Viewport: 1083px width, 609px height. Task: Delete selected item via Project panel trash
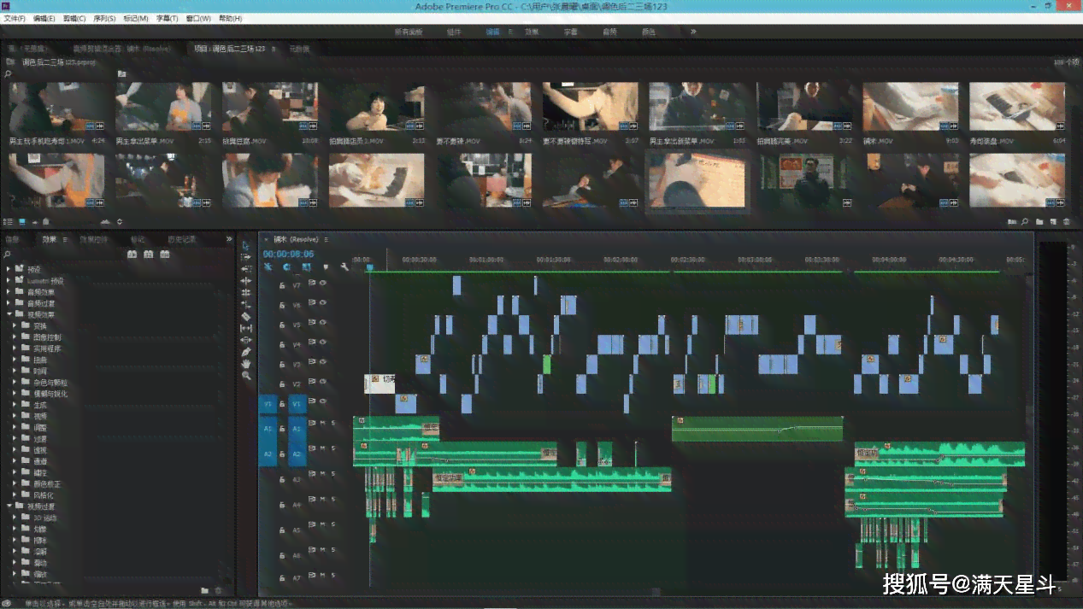pos(1066,221)
